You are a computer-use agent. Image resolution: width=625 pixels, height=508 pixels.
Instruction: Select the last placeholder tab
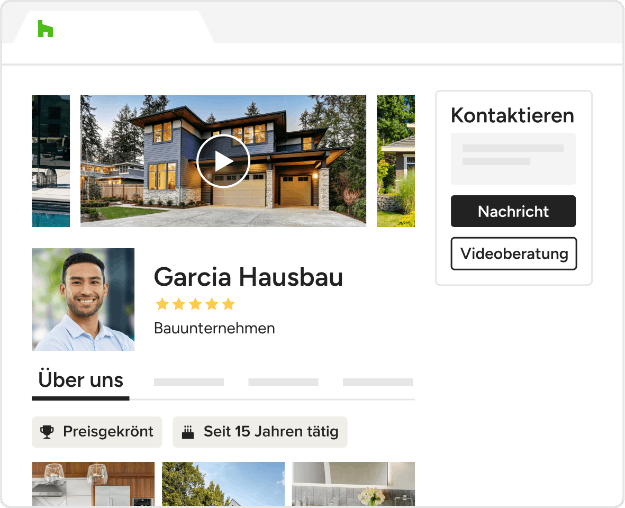pyautogui.click(x=378, y=382)
